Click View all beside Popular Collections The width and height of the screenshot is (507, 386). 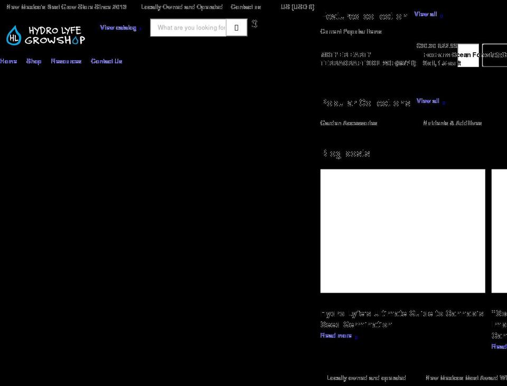430,101
